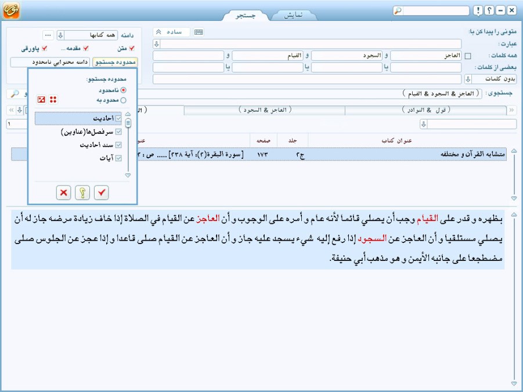Screen dimensions: 523x392
Task: Click the Noor application logo icon
Action: pos(11,10)
